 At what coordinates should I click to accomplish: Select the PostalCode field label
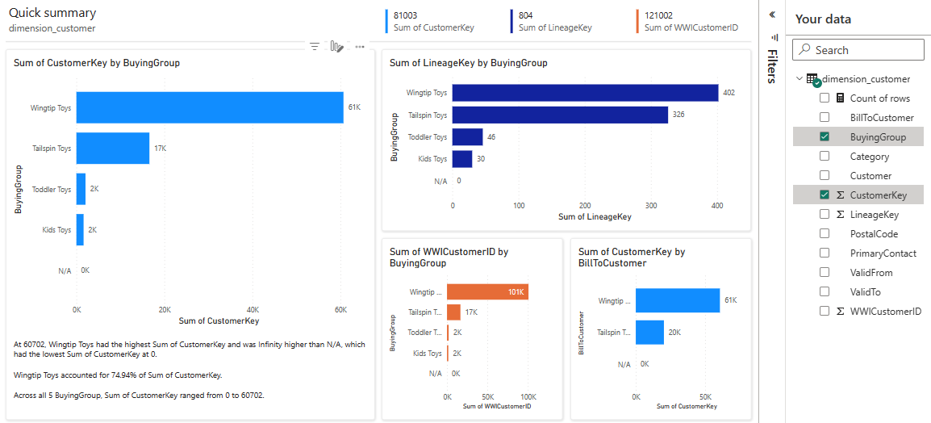coord(874,234)
